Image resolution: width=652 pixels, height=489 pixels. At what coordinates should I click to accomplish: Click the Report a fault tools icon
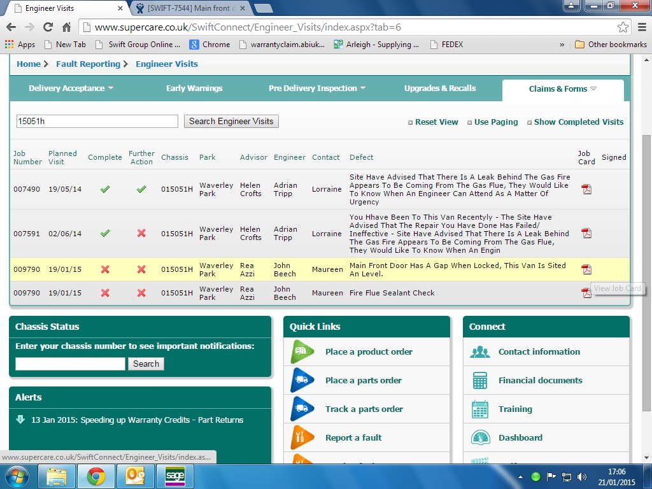pos(302,437)
